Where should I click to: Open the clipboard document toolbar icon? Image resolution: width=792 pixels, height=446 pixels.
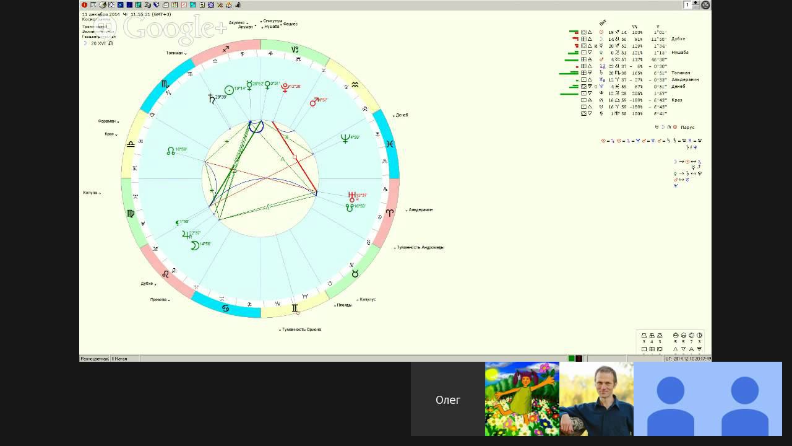click(202, 5)
